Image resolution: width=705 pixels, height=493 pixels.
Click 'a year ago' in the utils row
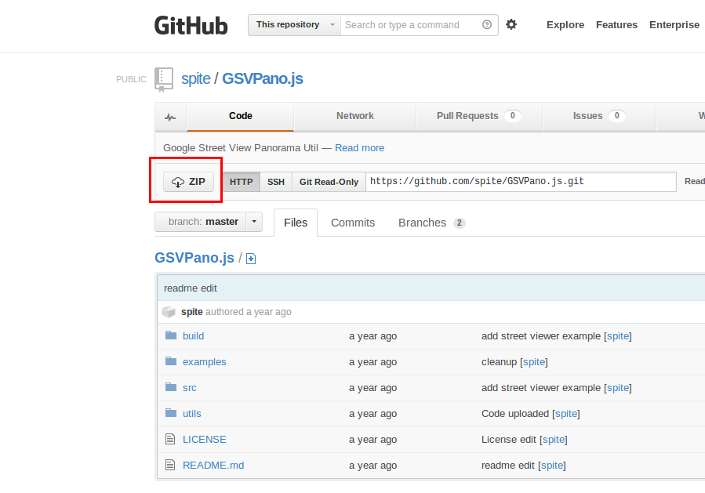pos(372,414)
